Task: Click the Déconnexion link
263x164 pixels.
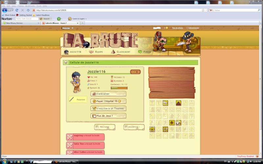Action: click(x=193, y=28)
